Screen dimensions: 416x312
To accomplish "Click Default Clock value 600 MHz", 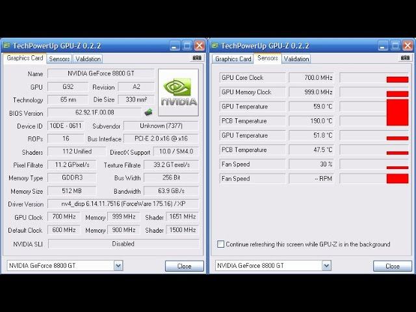I will pyautogui.click(x=64, y=229).
